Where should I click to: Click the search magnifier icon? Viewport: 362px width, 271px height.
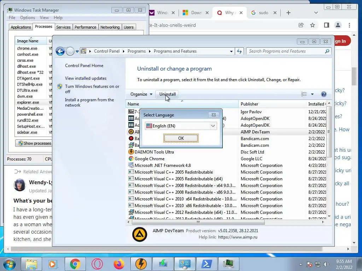[327, 51]
